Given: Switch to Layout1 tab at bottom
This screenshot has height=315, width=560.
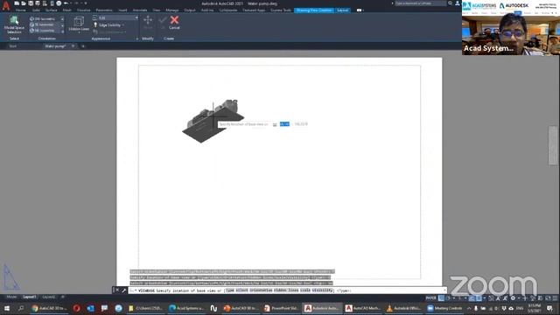Looking at the screenshot, I should (29, 297).
